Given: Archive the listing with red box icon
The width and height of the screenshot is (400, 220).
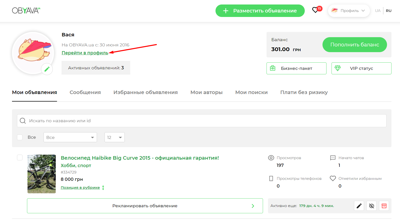Looking at the screenshot, I should (x=384, y=206).
